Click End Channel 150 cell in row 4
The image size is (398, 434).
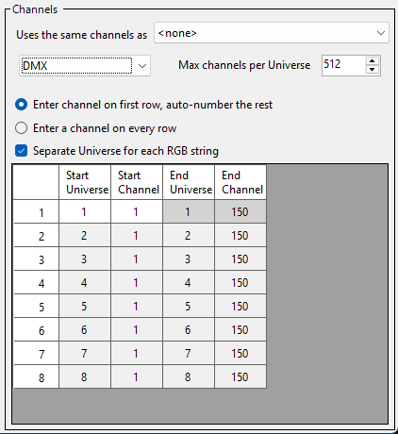(240, 283)
